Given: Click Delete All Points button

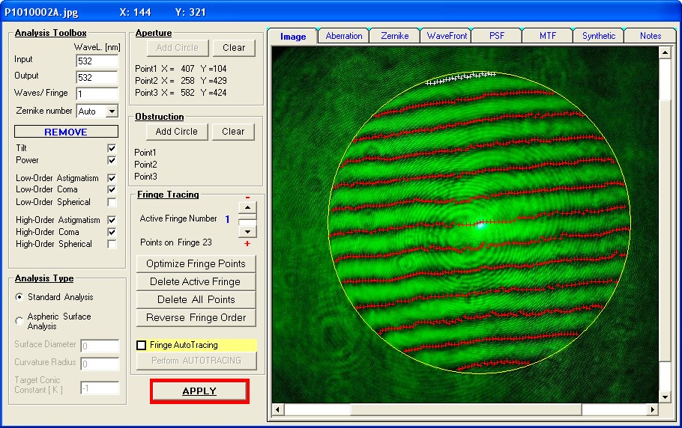Looking at the screenshot, I should pyautogui.click(x=196, y=299).
